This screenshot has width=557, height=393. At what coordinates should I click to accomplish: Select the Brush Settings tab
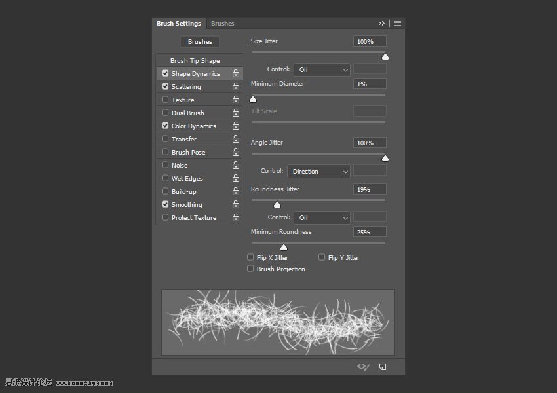(179, 24)
